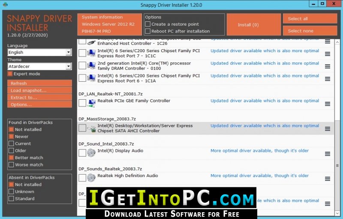The height and width of the screenshot is (219, 343).
Task: Click the scroll down arrow of driver list
Action: 337,213
